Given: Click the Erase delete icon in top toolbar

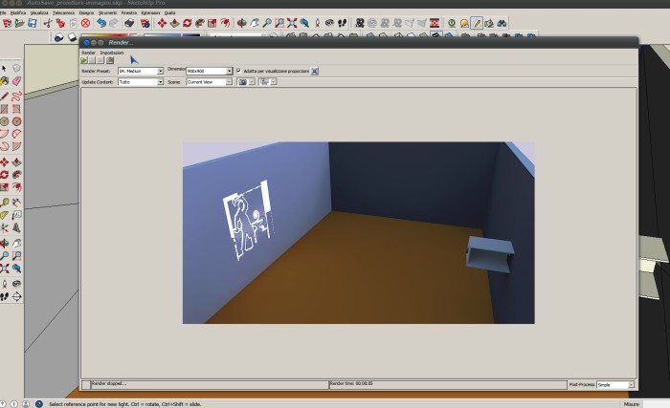Looking at the screenshot, I should click(85, 23).
